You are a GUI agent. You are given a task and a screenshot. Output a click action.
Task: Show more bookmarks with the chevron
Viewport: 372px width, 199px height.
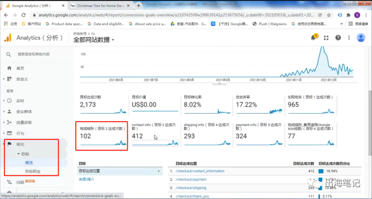click(x=342, y=24)
